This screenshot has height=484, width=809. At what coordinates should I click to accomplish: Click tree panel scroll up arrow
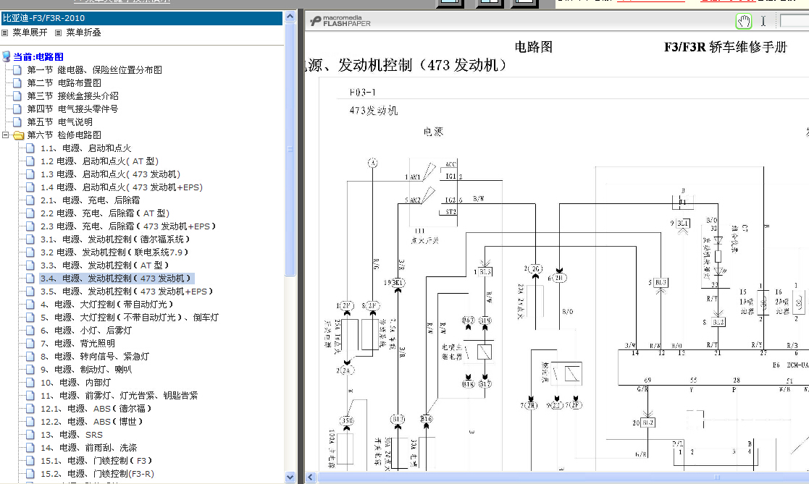point(290,17)
